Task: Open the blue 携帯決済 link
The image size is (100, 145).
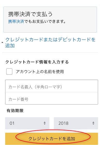Action: (16, 21)
